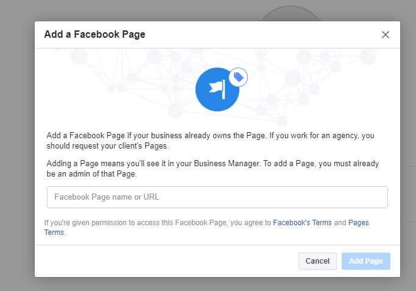Click the blue Page flag icon
416x291 pixels.
click(217, 89)
